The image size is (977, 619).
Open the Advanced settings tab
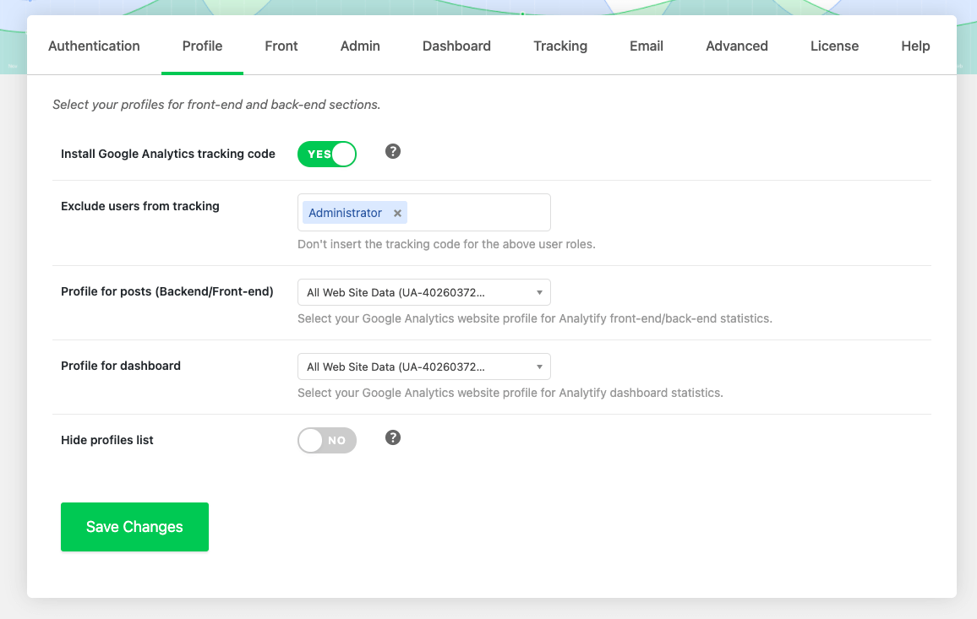click(737, 46)
